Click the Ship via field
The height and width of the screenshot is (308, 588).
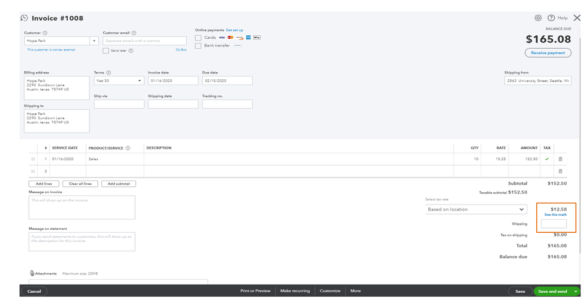(119, 104)
